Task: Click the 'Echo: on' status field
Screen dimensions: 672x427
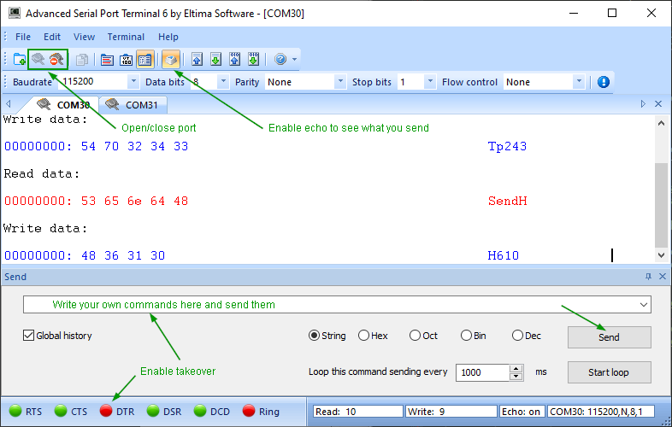Action: 522,412
